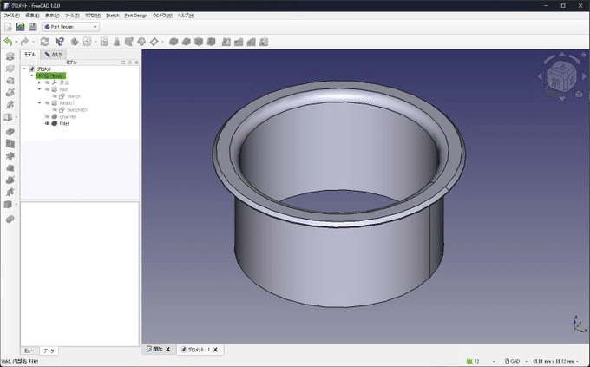Open the Part Design workbench dropdown

coord(71,27)
